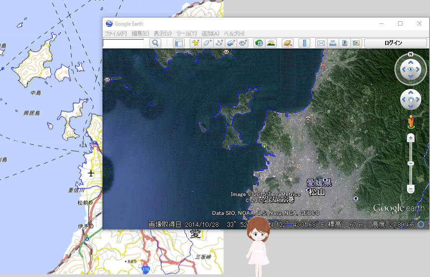Click the zoom slider handle

point(411,163)
